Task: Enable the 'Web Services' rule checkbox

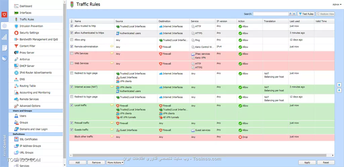Action: point(72,63)
